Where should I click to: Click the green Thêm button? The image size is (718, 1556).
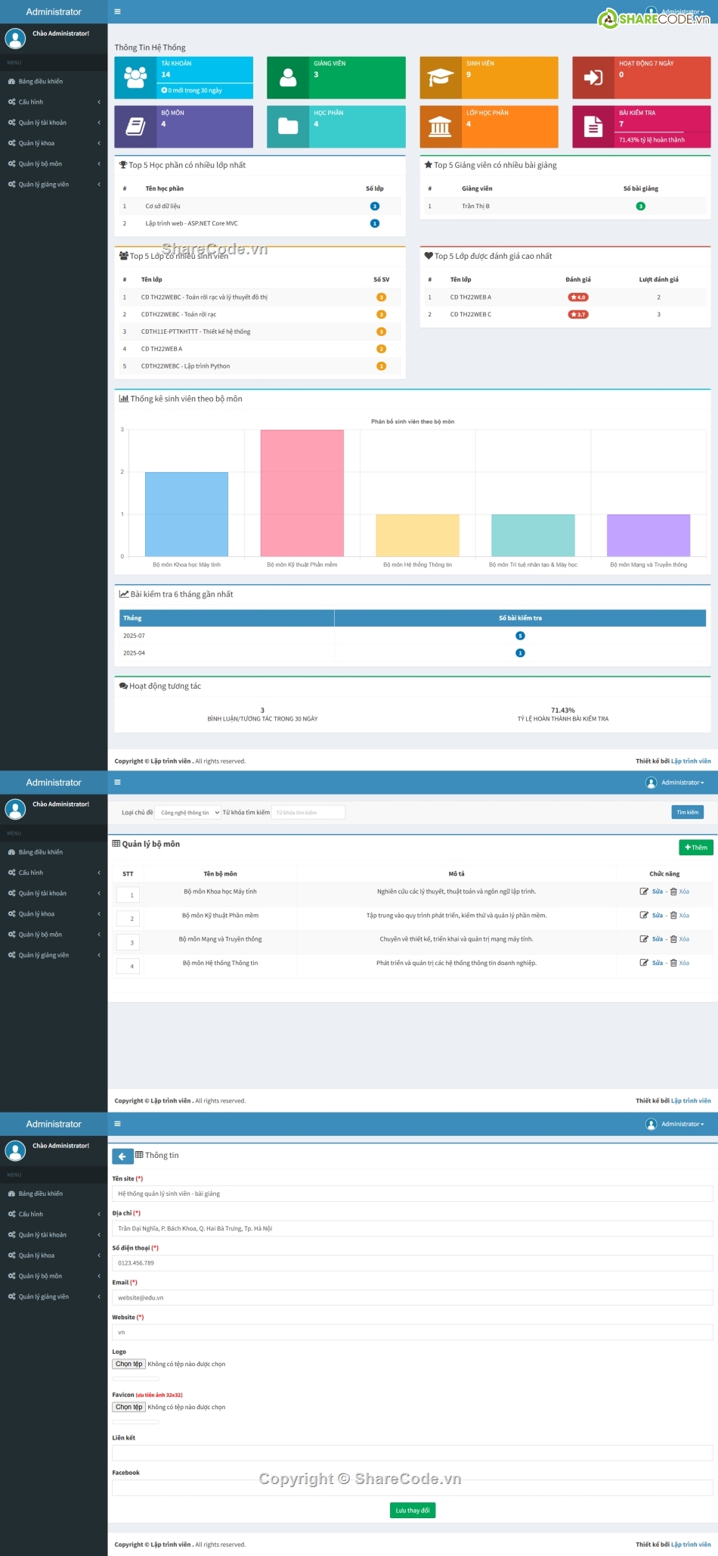[695, 848]
